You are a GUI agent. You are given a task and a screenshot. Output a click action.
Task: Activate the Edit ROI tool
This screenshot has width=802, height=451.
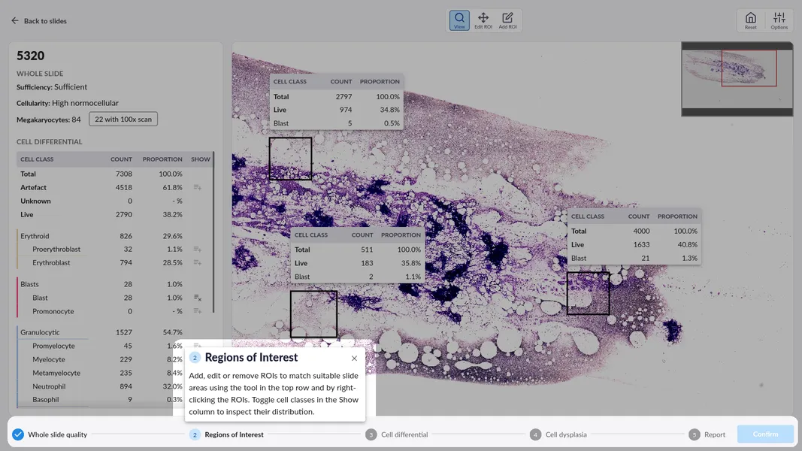pyautogui.click(x=483, y=20)
